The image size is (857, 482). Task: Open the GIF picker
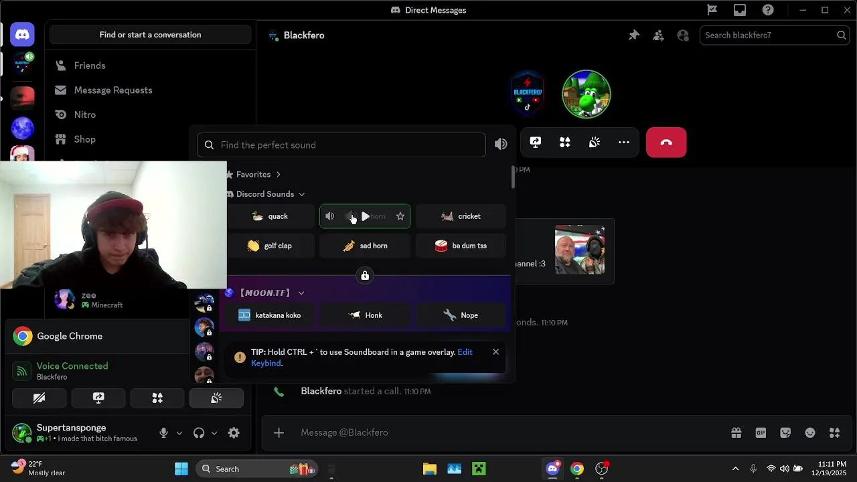pyautogui.click(x=761, y=432)
